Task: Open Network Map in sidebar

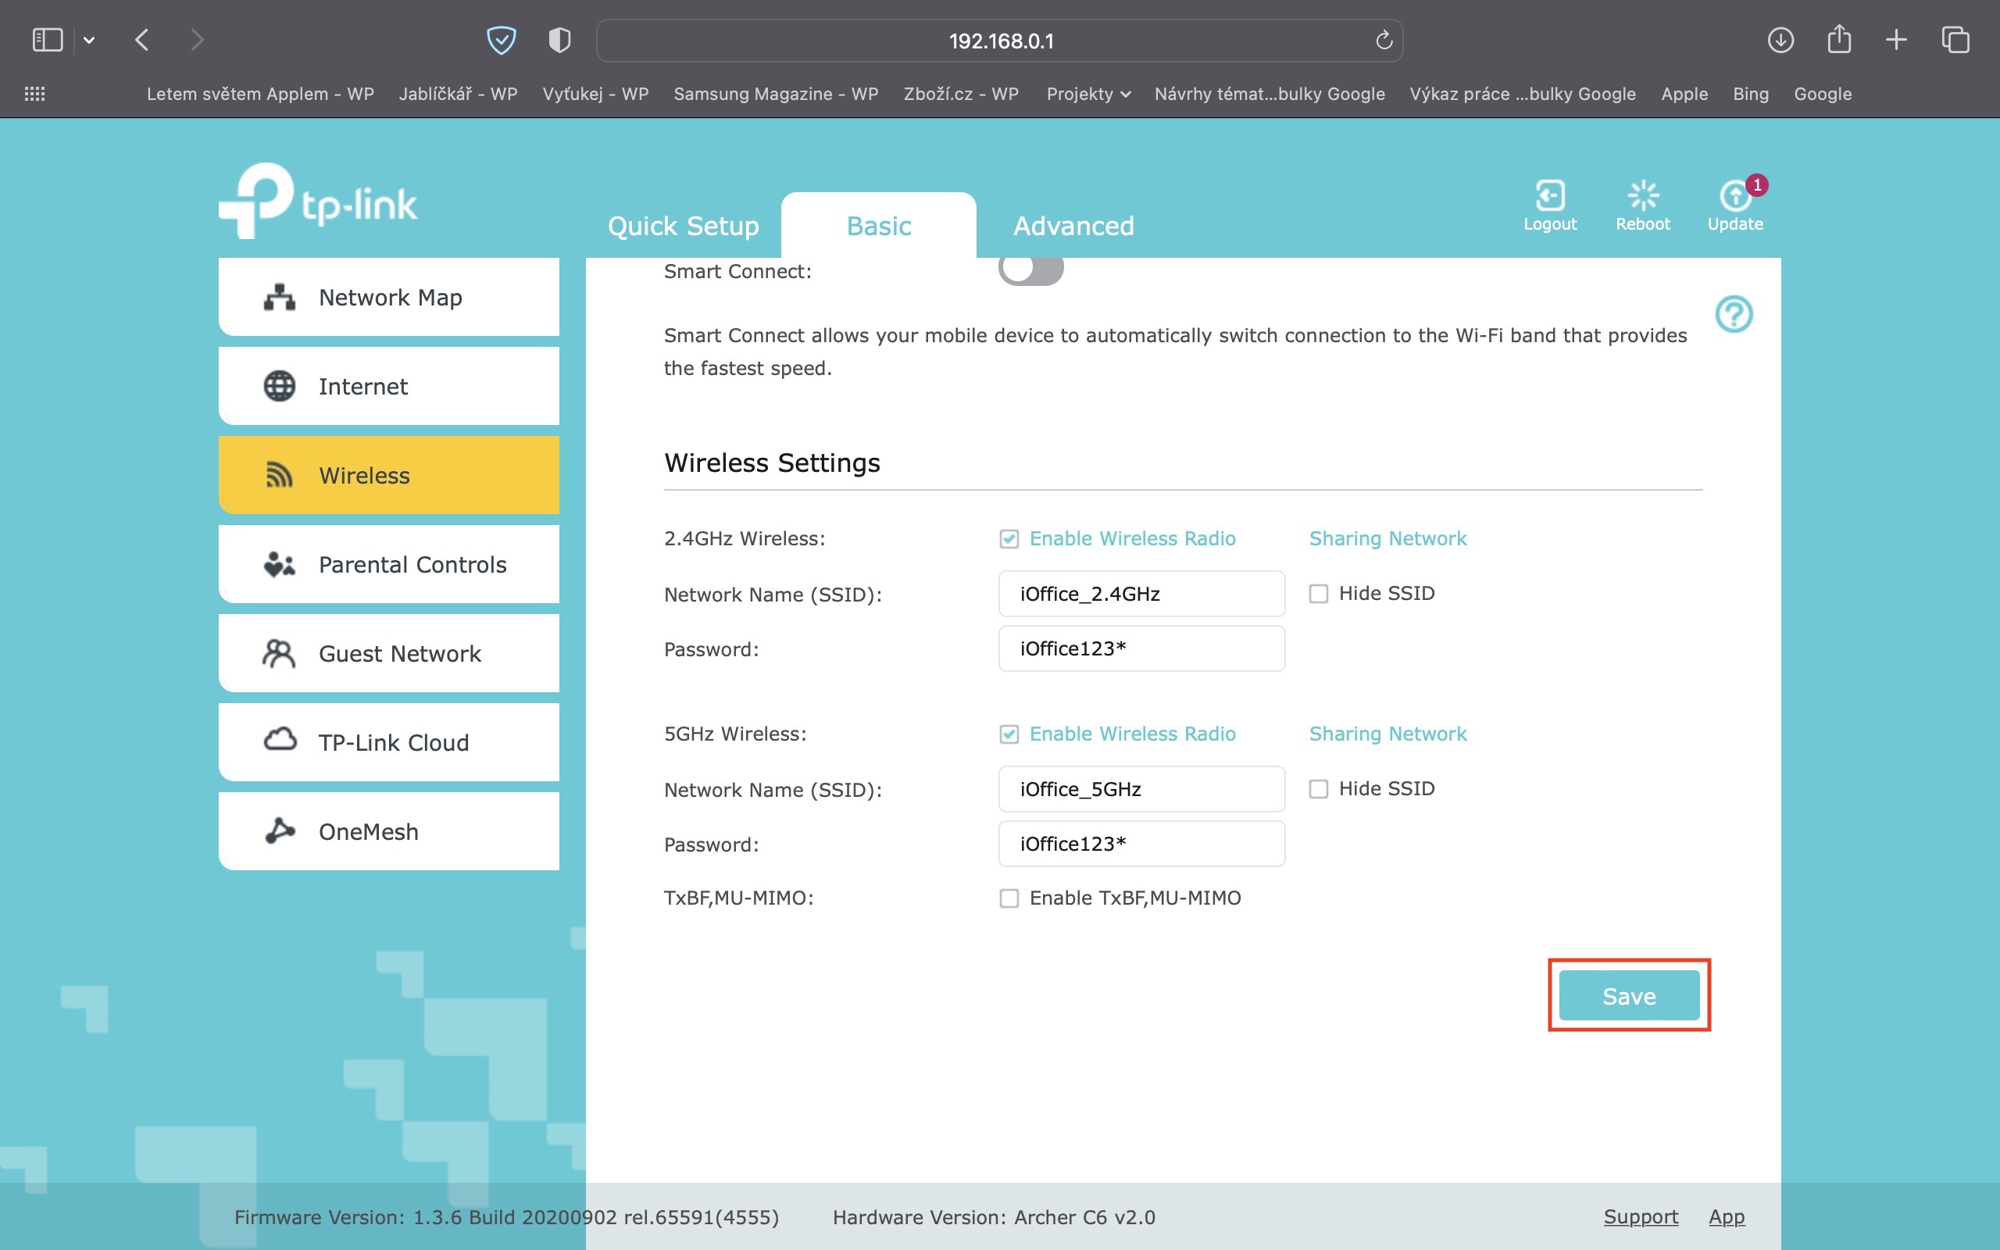Action: pos(389,297)
